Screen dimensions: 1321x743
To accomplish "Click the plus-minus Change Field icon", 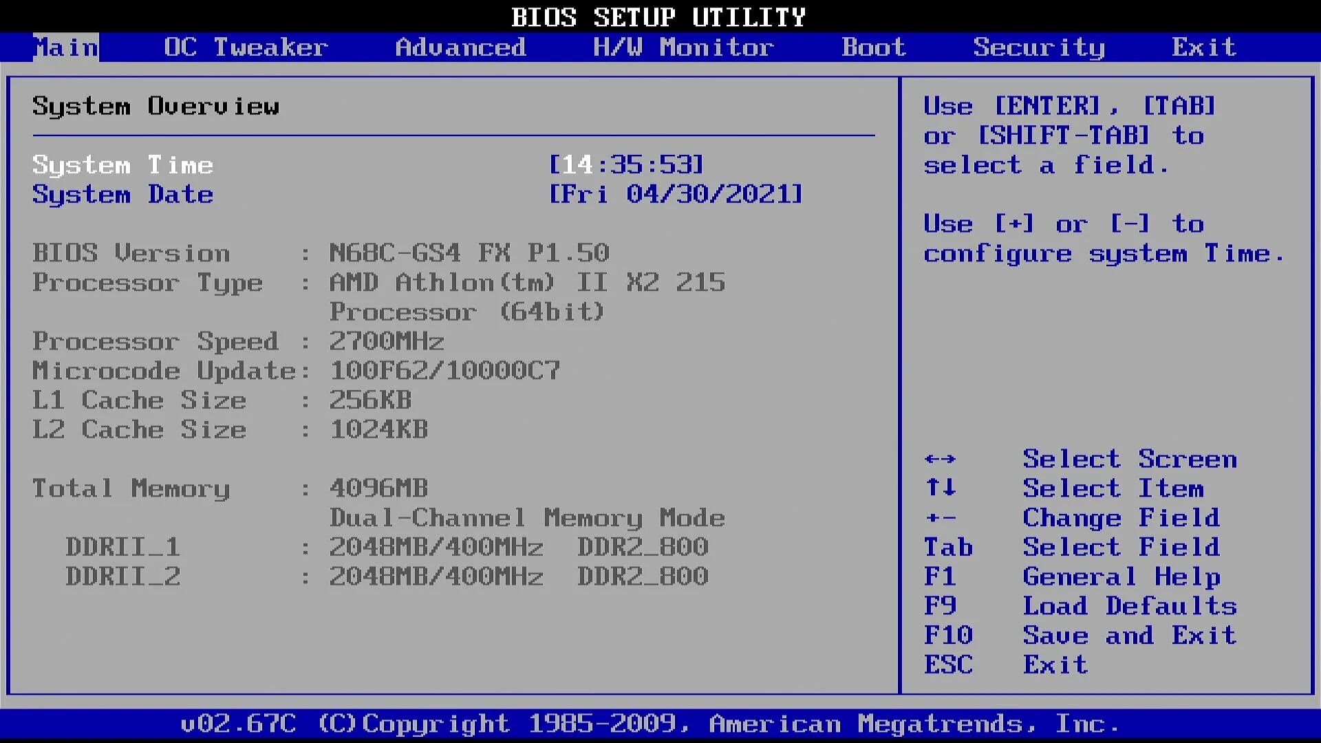I will [x=940, y=518].
